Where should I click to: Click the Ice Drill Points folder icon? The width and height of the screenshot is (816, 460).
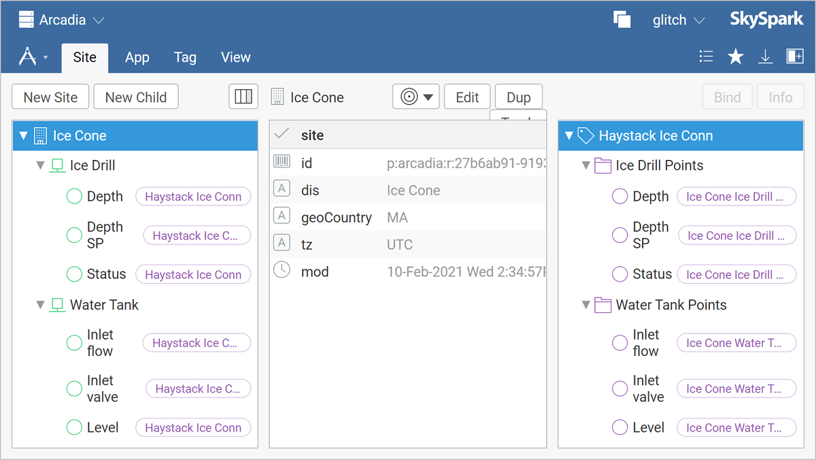click(x=603, y=165)
